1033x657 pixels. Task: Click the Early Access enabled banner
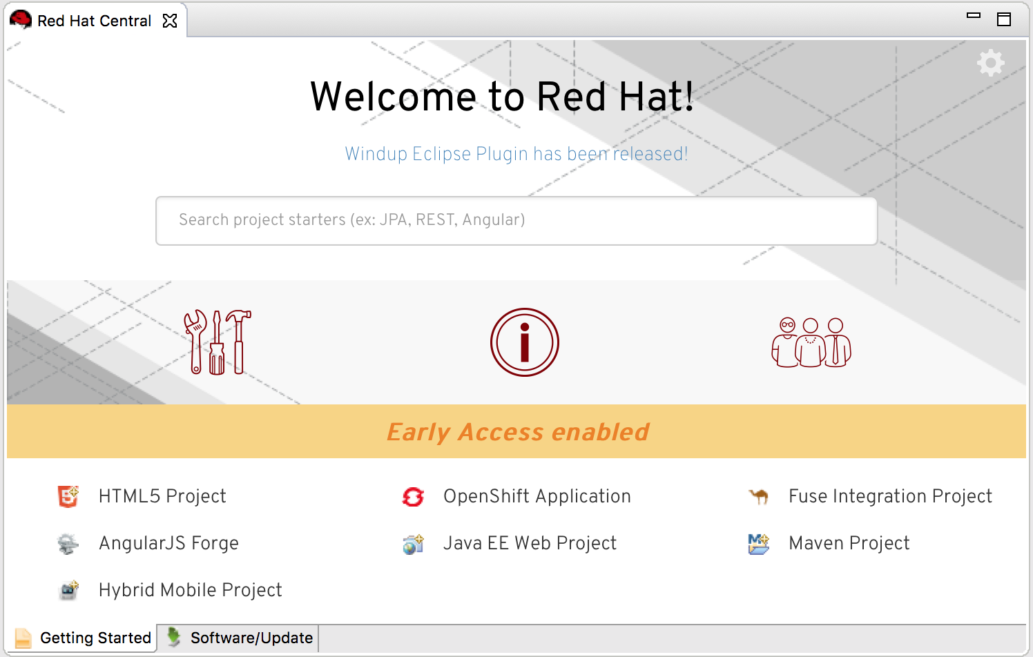(516, 431)
